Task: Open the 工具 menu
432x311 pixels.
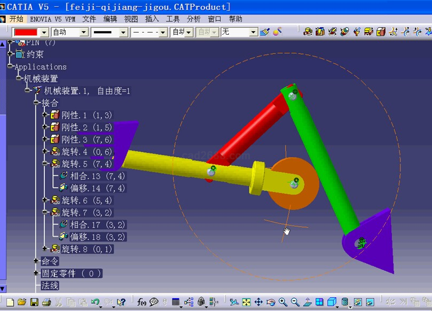Action: click(x=173, y=19)
